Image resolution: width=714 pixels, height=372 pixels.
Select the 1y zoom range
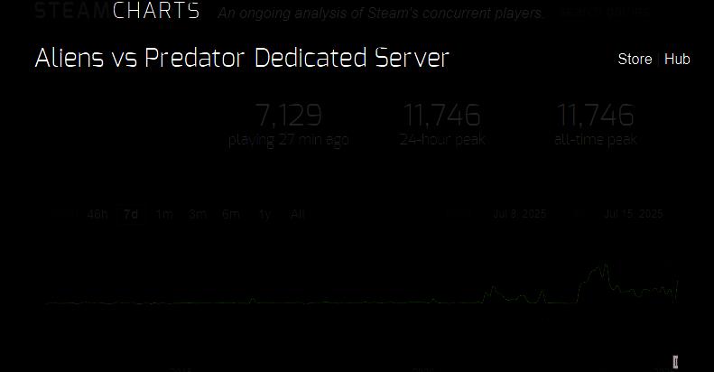point(264,214)
